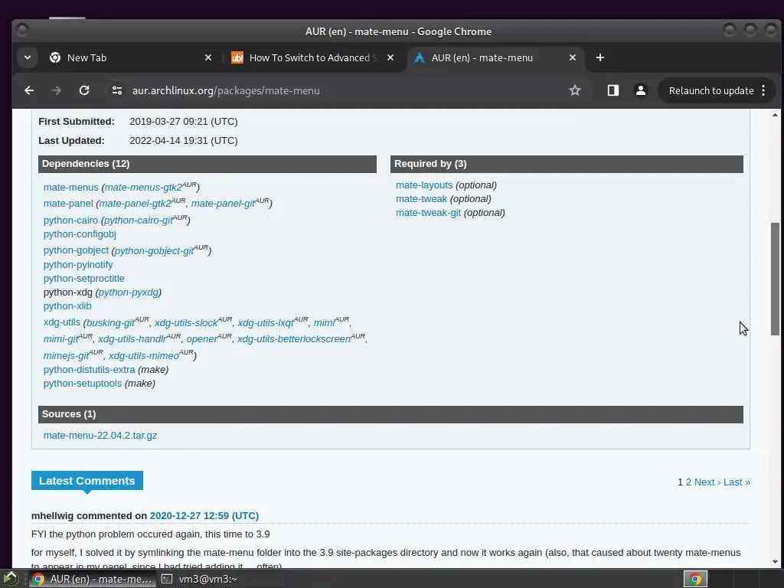Open mate-layouts required-by link

(x=424, y=185)
